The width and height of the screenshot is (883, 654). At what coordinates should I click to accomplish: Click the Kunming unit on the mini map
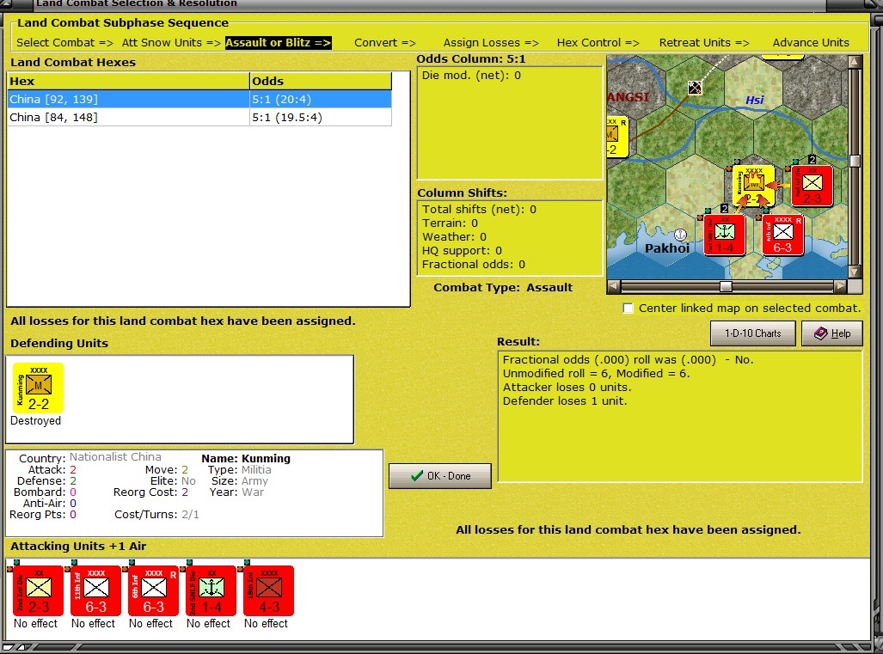coord(753,186)
